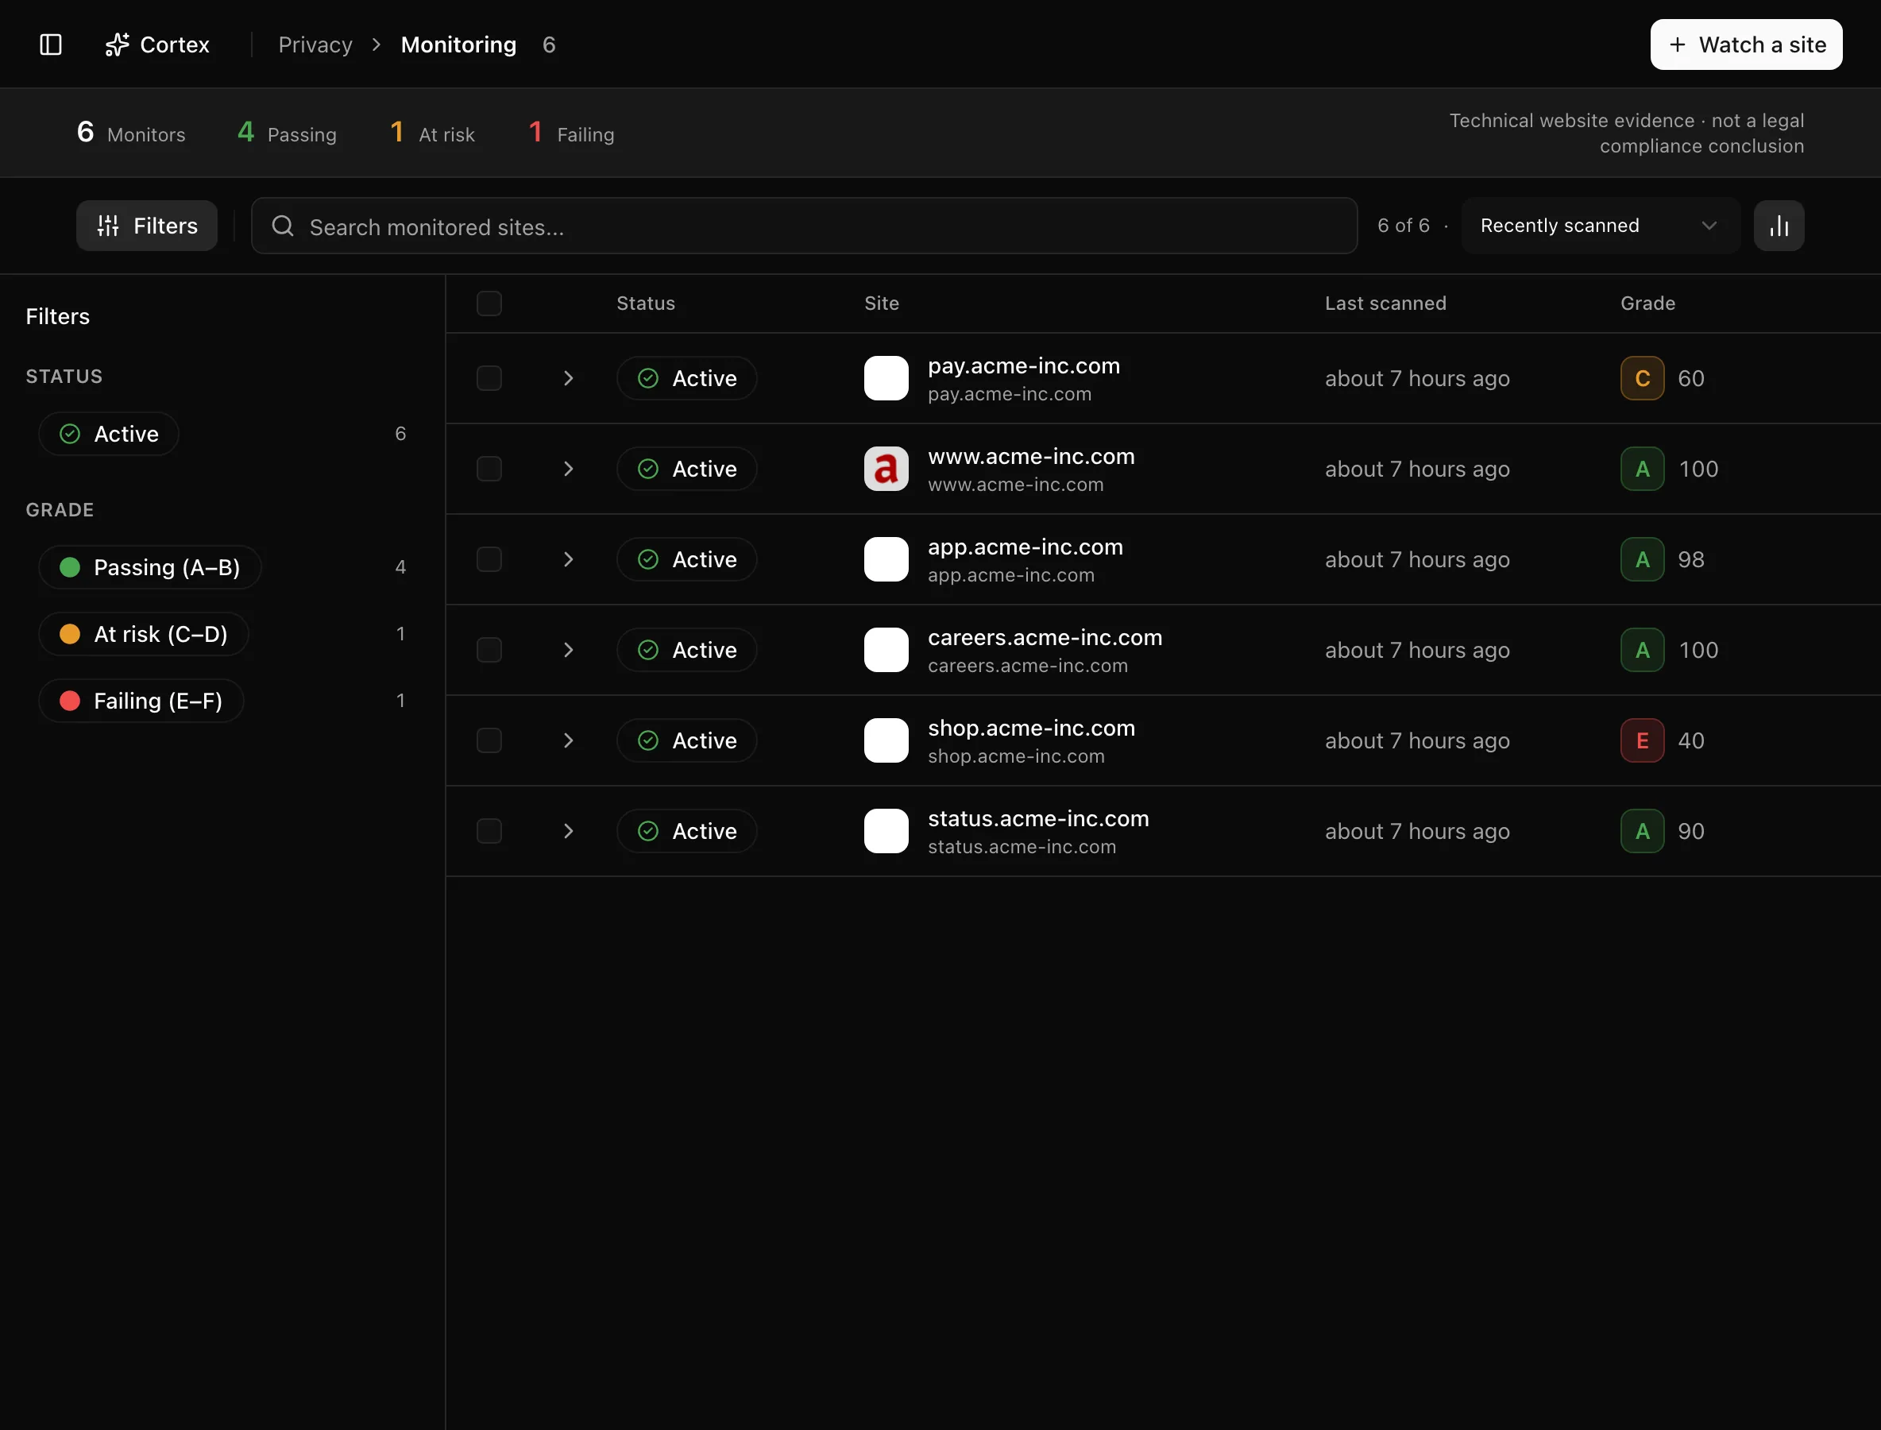Screen dimensions: 1881x1430
Task: Click the E grade badge for shop.acme-inc.com
Action: (1642, 740)
